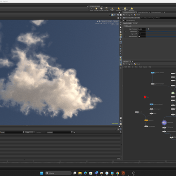Click the Edge Thickness value field
Image resolution: width=176 pixels, height=176 pixels.
tap(142, 29)
